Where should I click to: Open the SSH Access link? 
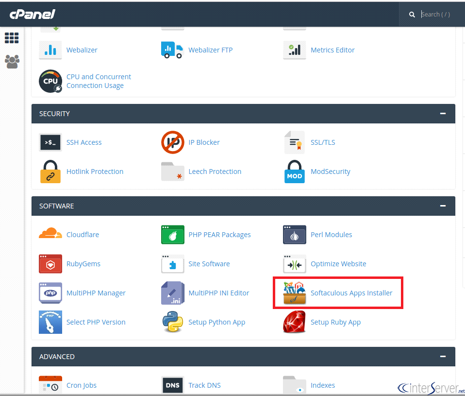point(84,142)
